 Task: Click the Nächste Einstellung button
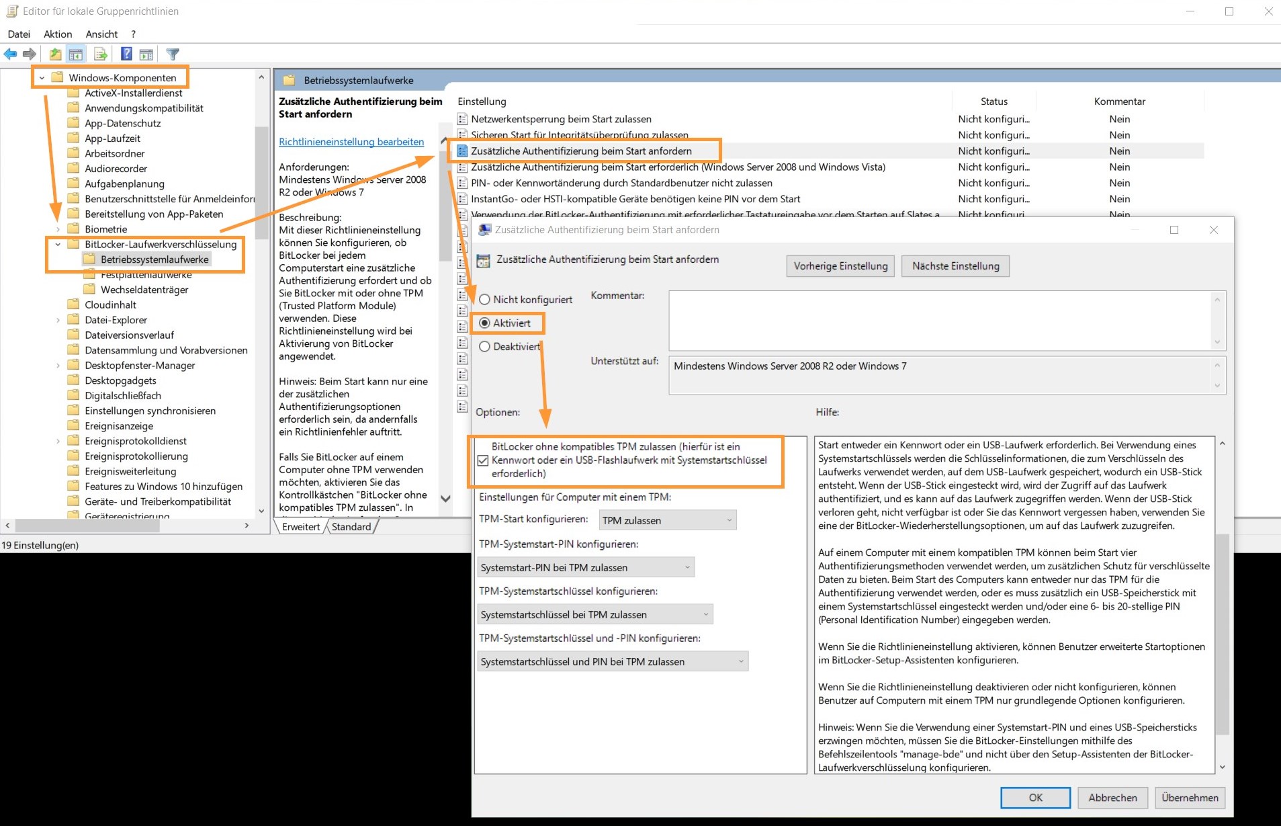pos(955,266)
